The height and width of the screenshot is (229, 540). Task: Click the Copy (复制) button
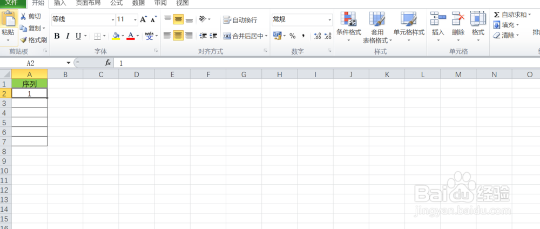click(x=33, y=28)
